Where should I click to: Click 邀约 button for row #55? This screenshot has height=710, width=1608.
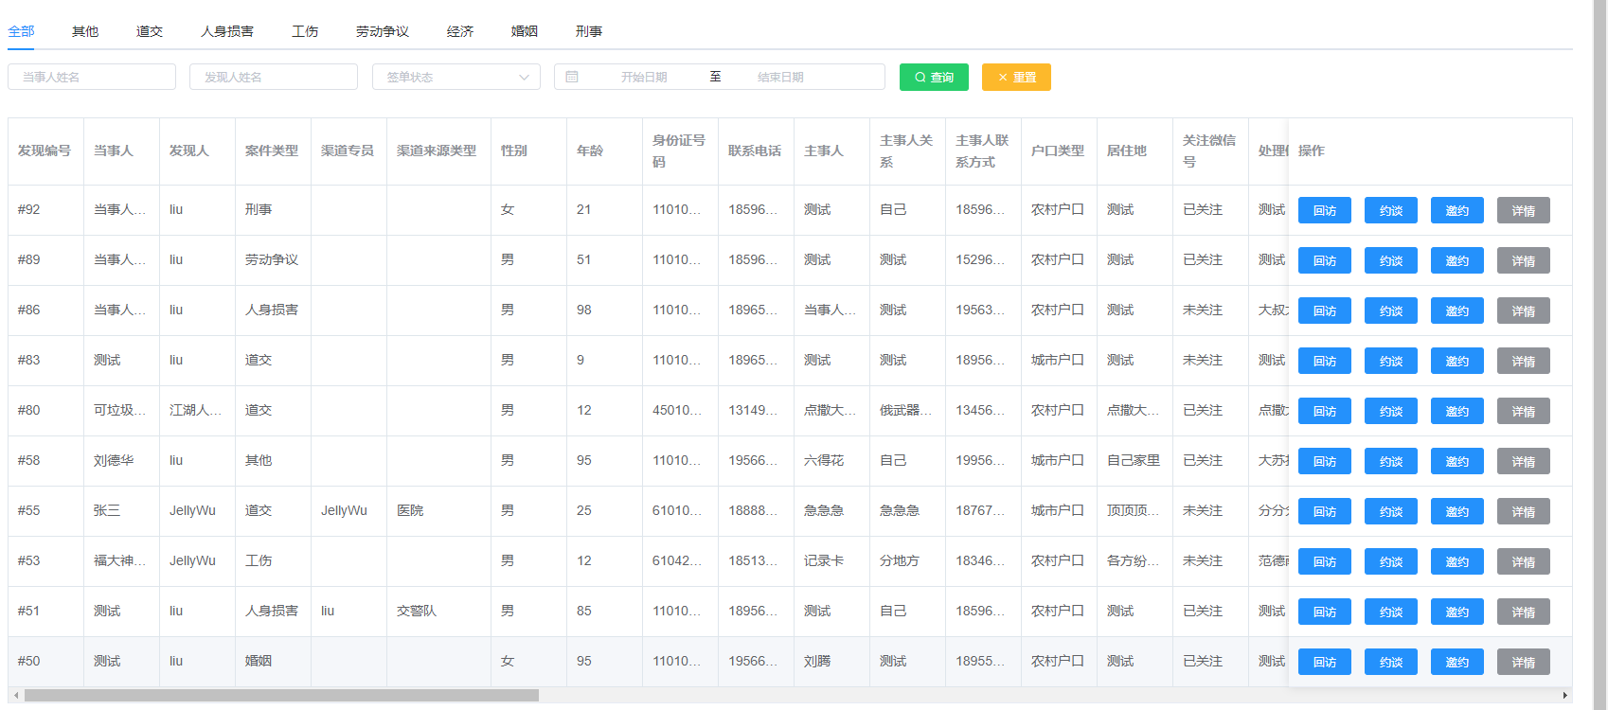click(x=1457, y=511)
